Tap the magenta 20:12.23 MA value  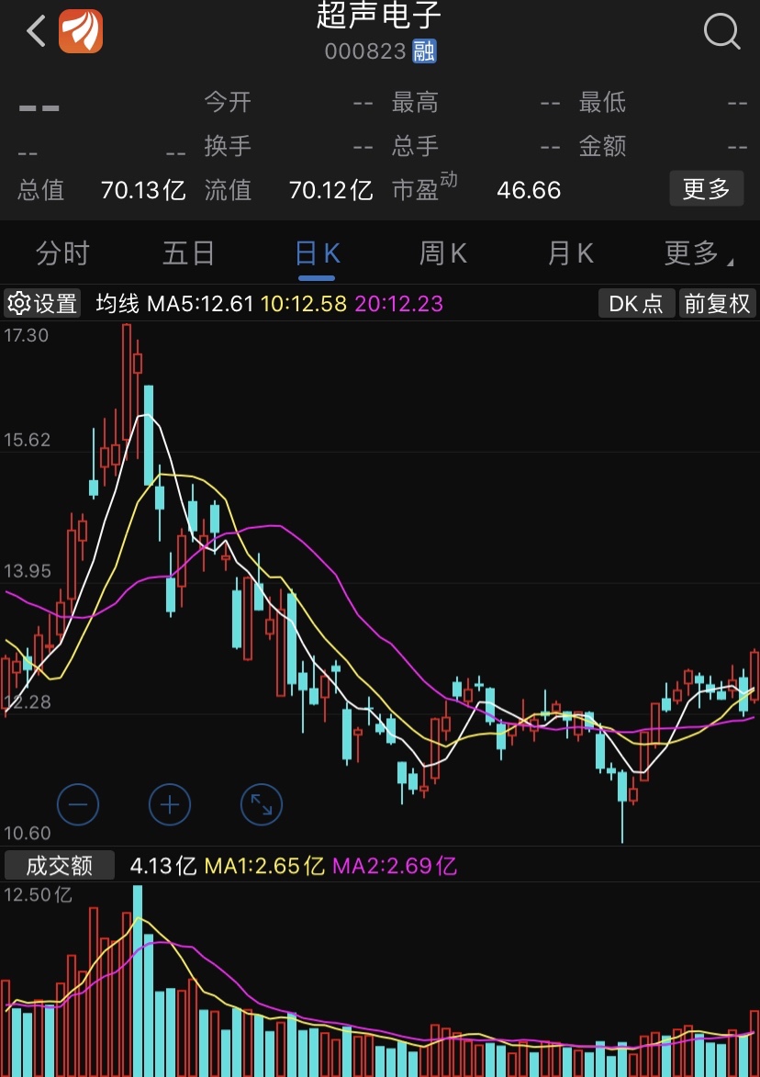pos(399,303)
